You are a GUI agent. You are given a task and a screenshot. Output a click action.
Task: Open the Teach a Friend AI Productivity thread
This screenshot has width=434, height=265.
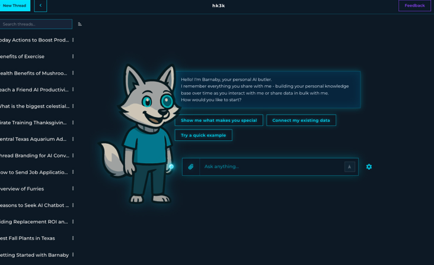tap(34, 90)
